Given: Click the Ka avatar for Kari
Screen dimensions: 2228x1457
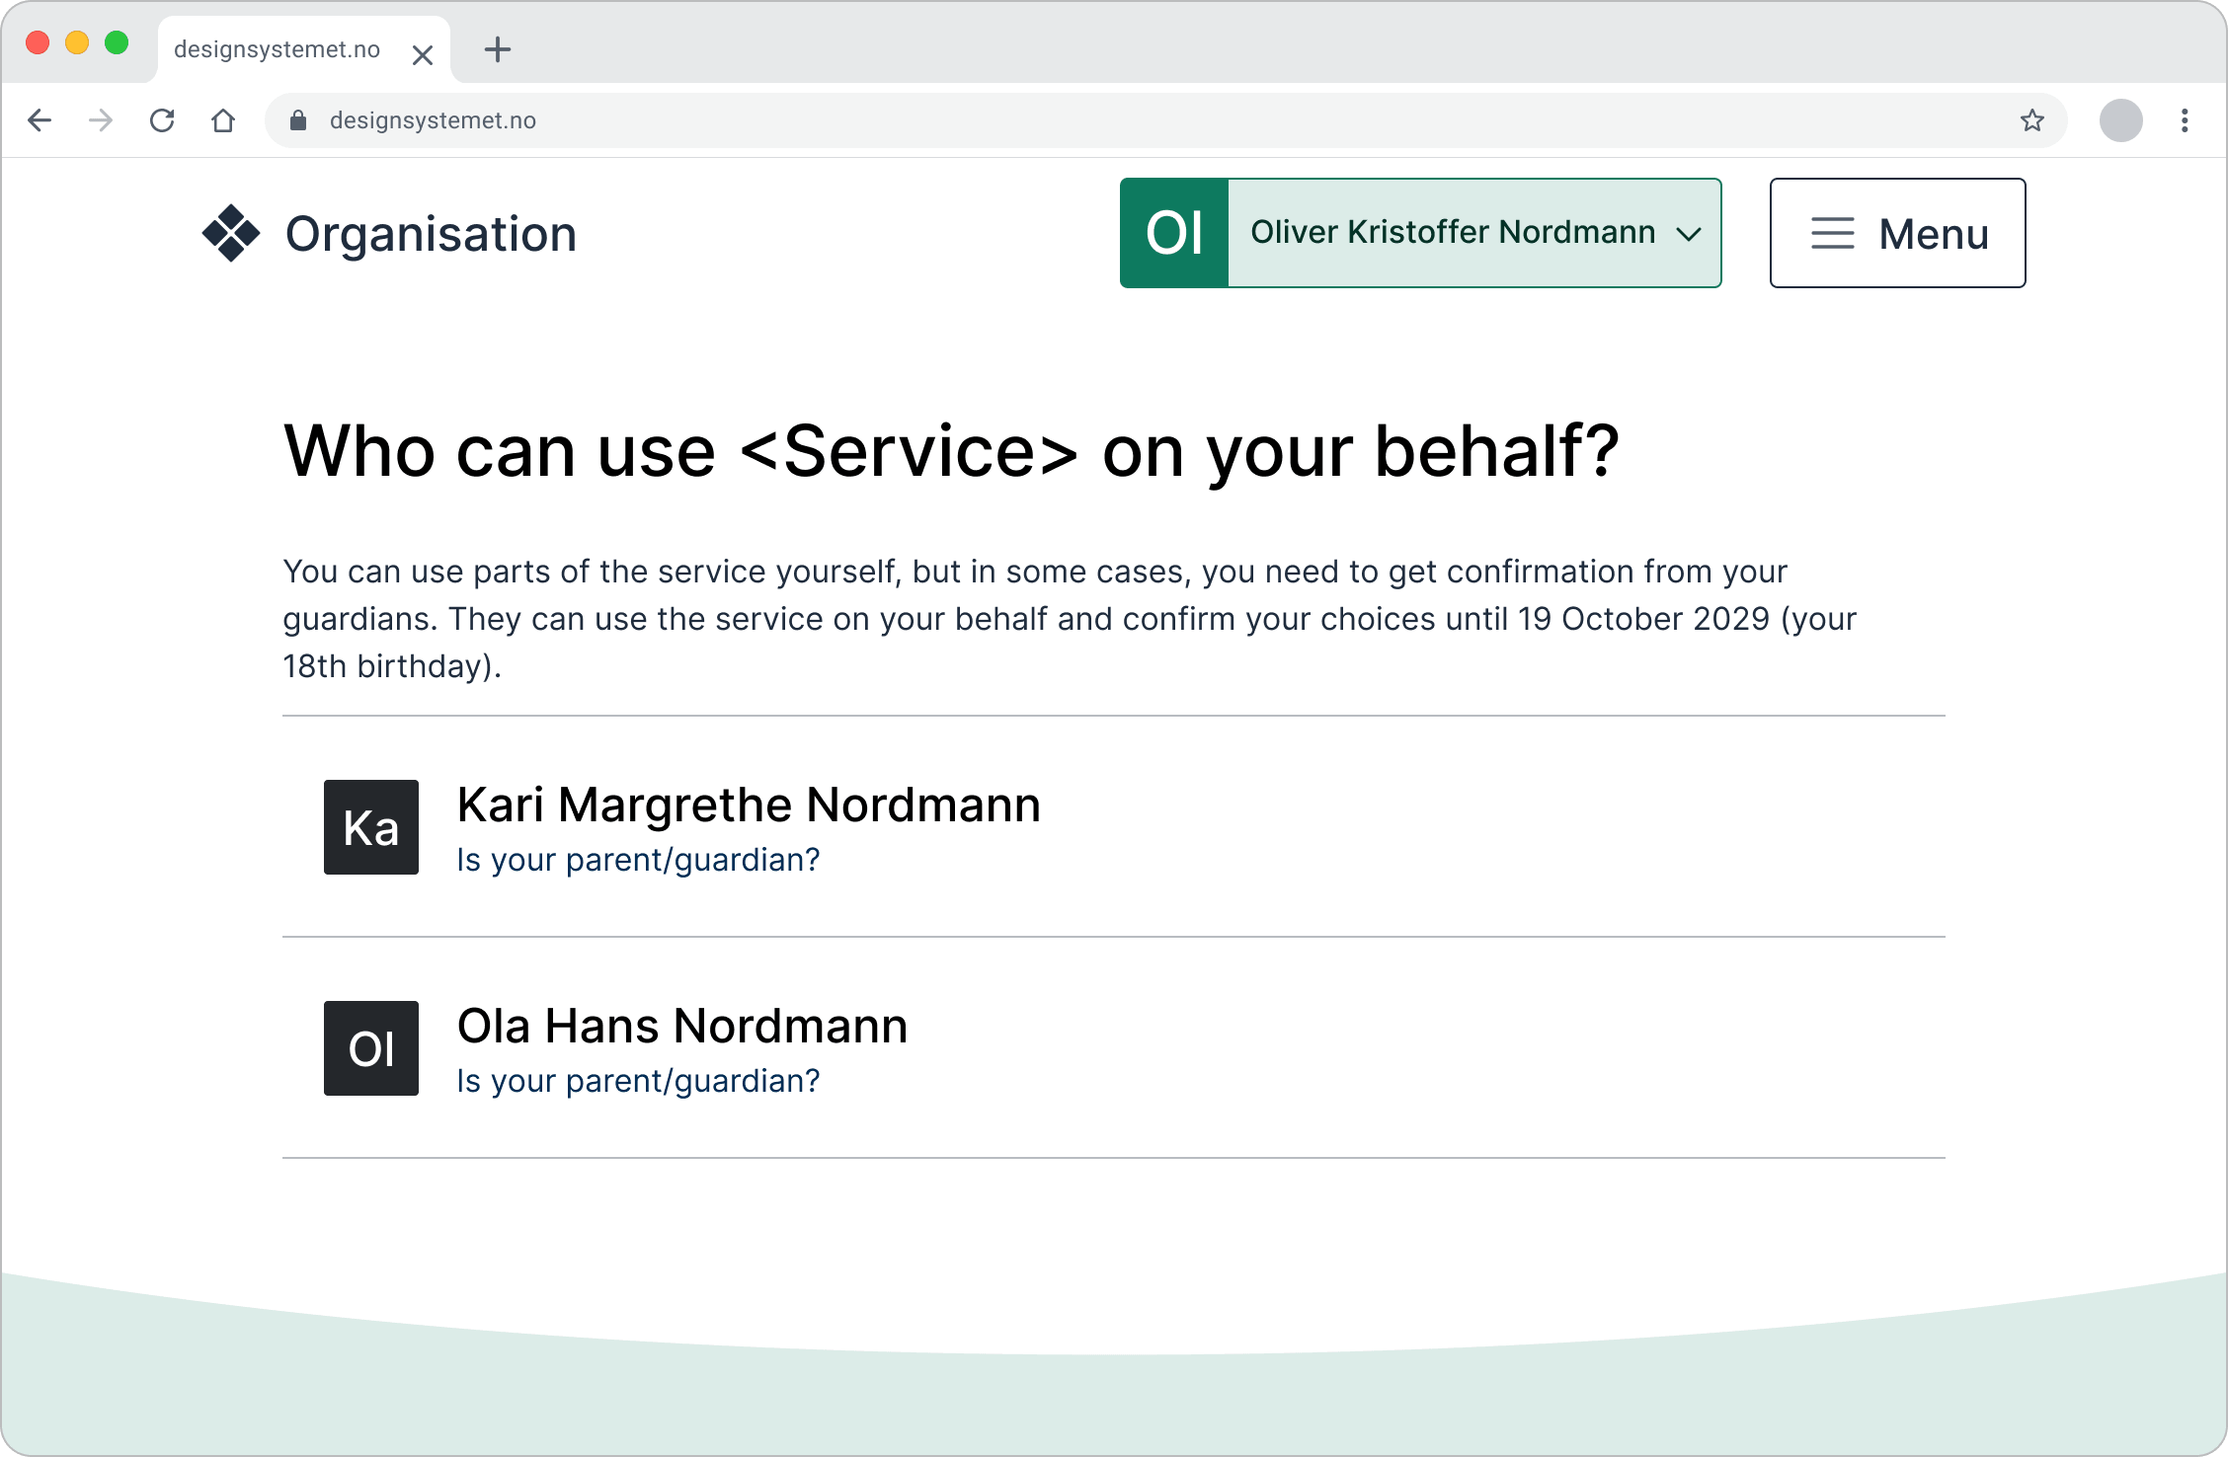Looking at the screenshot, I should (x=371, y=827).
